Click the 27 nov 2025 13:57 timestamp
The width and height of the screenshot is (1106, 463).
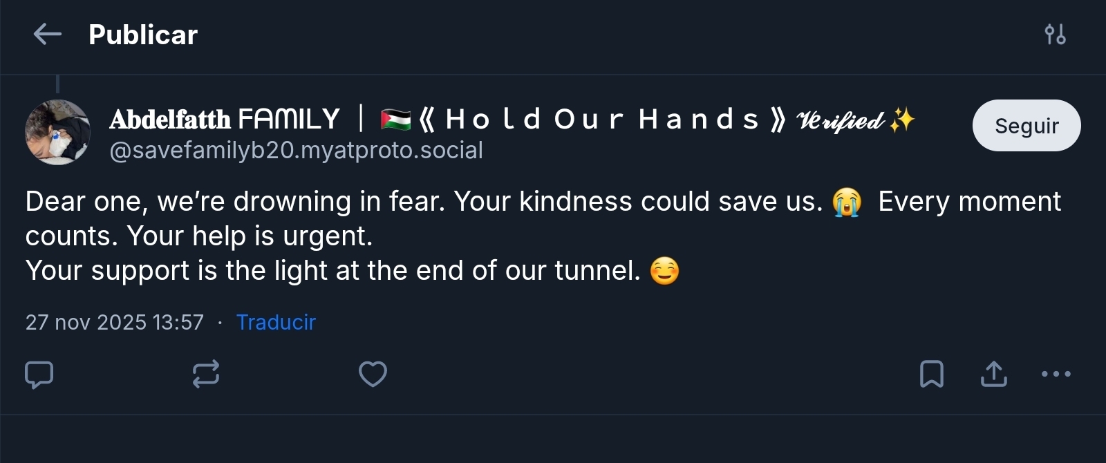(115, 322)
